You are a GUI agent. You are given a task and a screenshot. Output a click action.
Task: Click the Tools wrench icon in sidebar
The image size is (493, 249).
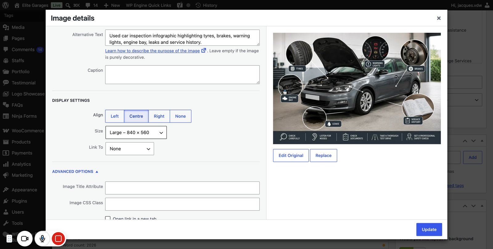pyautogui.click(x=6, y=223)
